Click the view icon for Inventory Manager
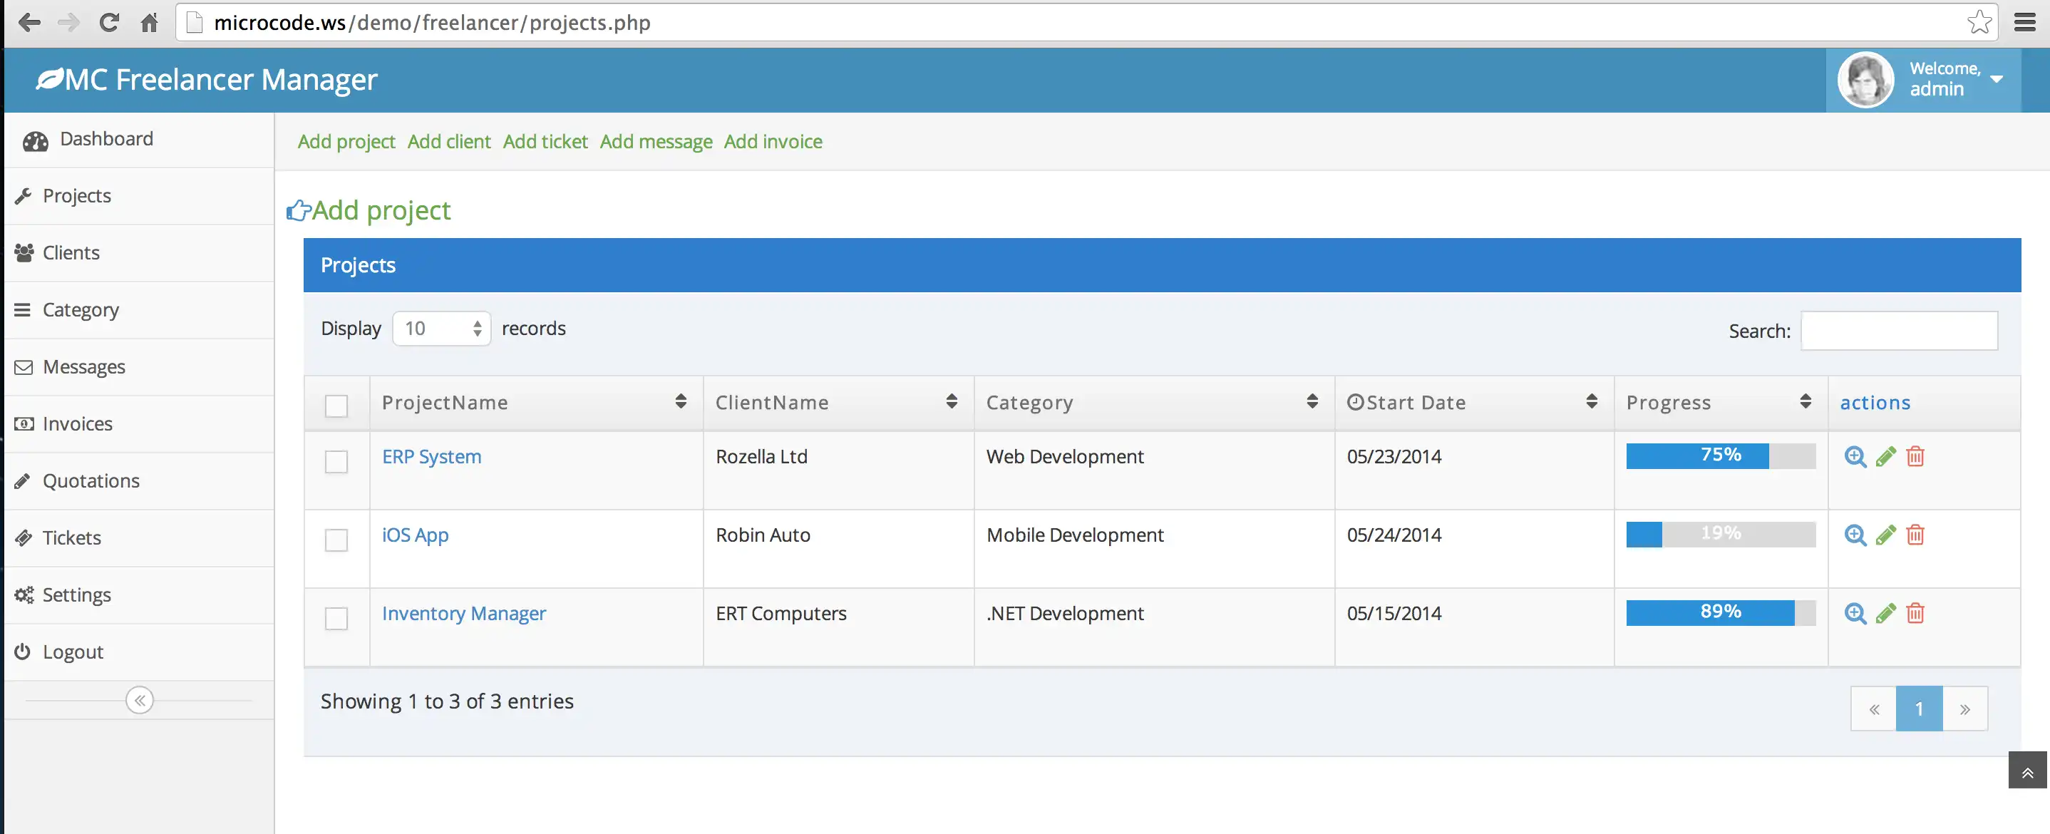The width and height of the screenshot is (2050, 834). click(x=1854, y=612)
